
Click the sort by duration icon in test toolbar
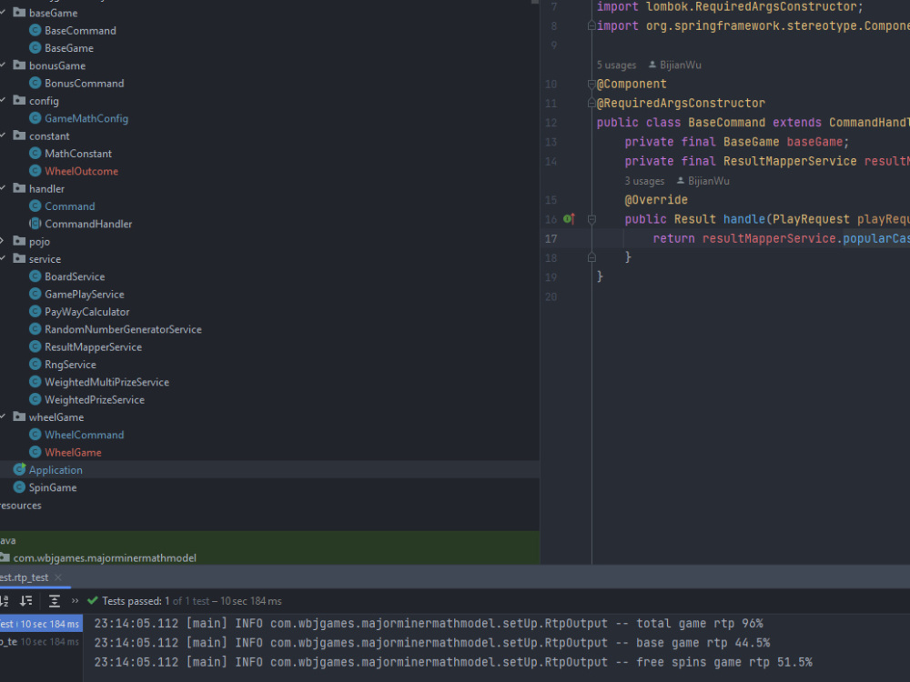click(x=26, y=601)
